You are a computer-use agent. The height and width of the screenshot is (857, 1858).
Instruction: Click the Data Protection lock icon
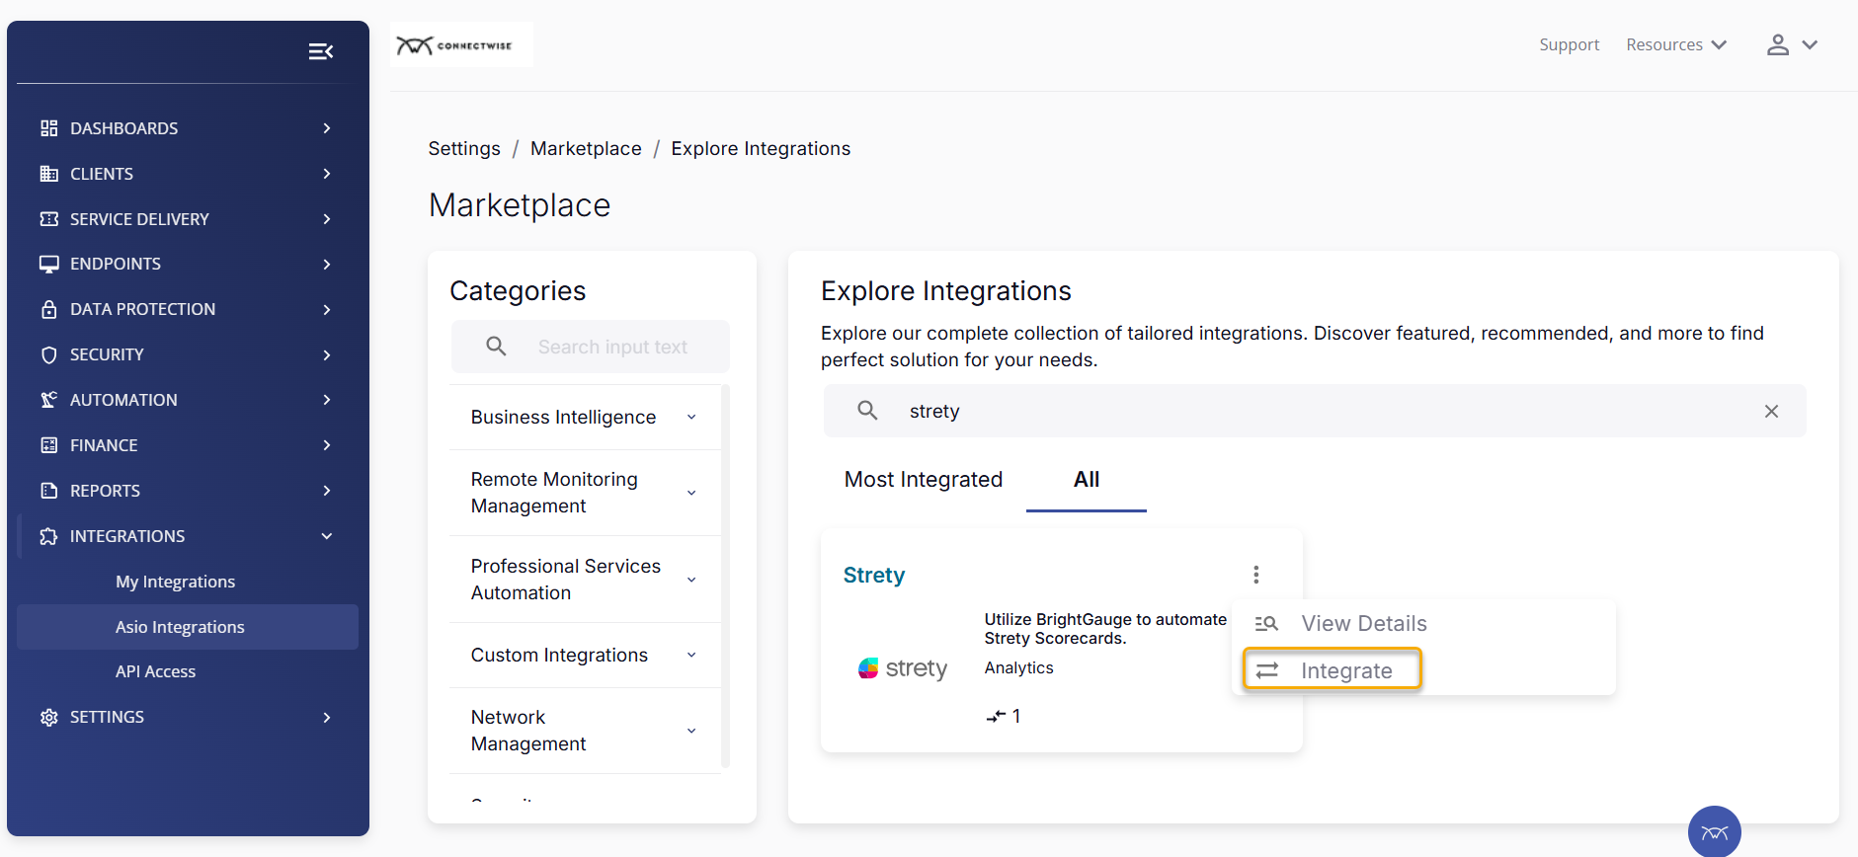(49, 309)
